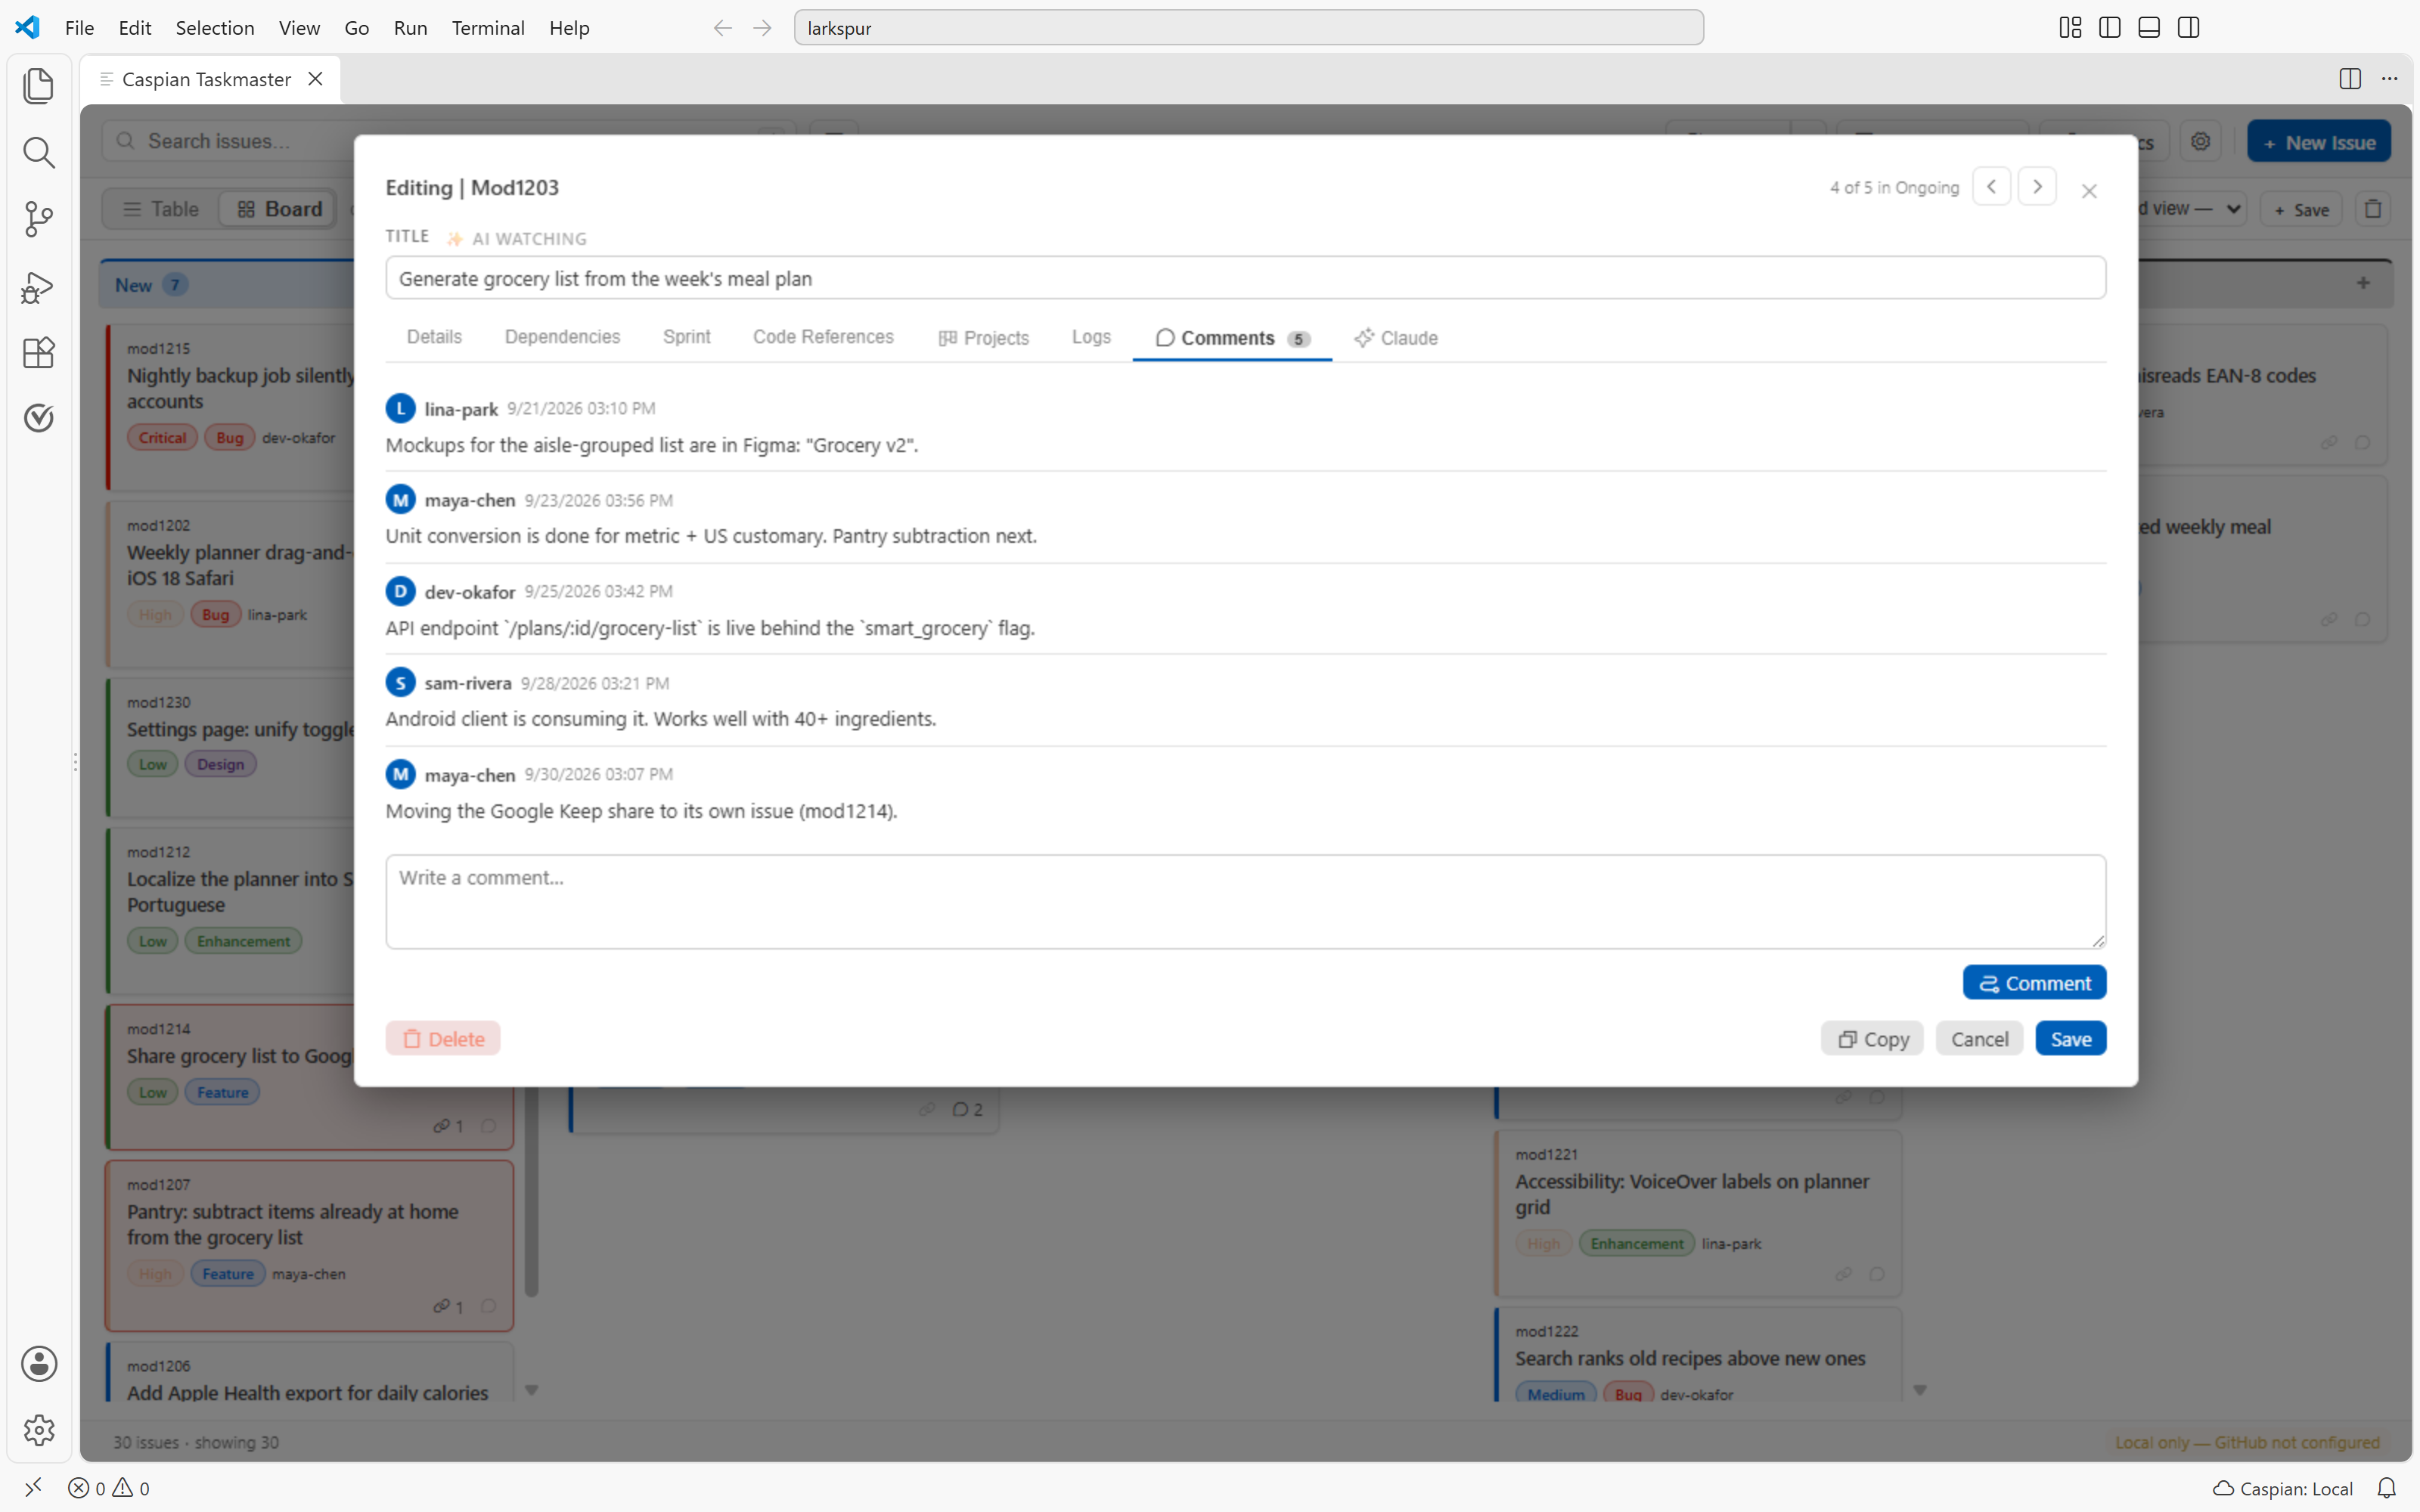Image resolution: width=2420 pixels, height=1512 pixels.
Task: Open the notifications bell in status bar
Action: [x=2386, y=1488]
